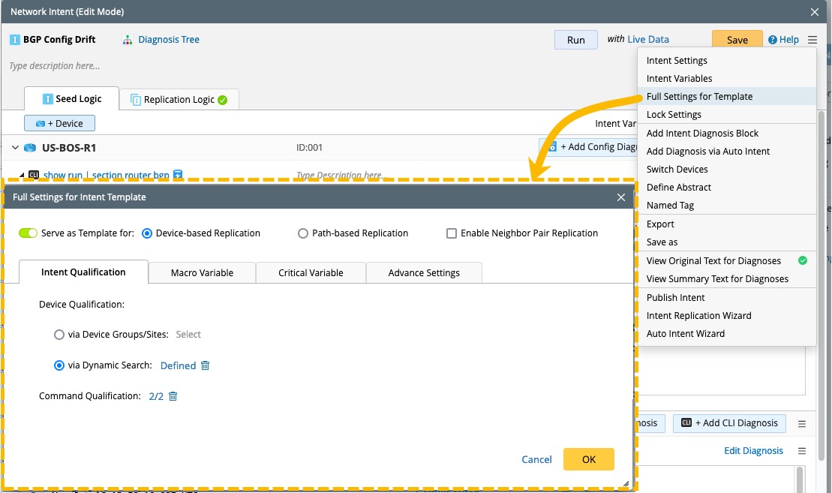This screenshot has width=832, height=493.
Task: Collapse the US-BOS-R1 device row
Action: (15, 148)
